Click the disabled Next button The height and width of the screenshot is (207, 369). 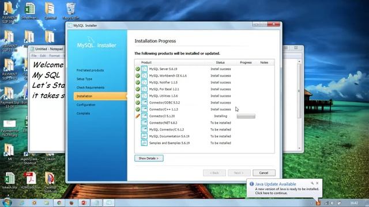(x=239, y=173)
